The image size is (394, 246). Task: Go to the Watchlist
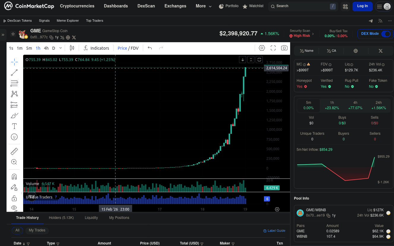tap(253, 6)
